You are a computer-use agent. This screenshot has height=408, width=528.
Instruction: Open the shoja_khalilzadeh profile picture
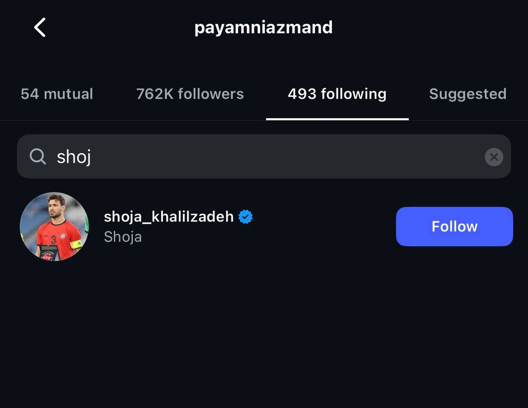[x=54, y=226]
